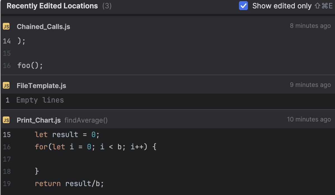Click the blue checkmark icon in the header
This screenshot has width=335, height=195.
point(243,6)
